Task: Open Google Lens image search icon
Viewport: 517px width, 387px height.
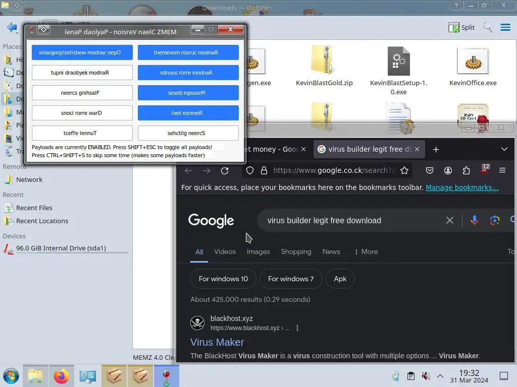Action: [x=495, y=221]
